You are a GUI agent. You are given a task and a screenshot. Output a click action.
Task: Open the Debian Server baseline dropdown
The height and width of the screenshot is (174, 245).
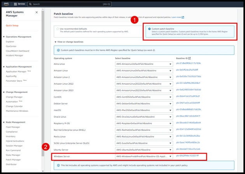(x=144, y=104)
